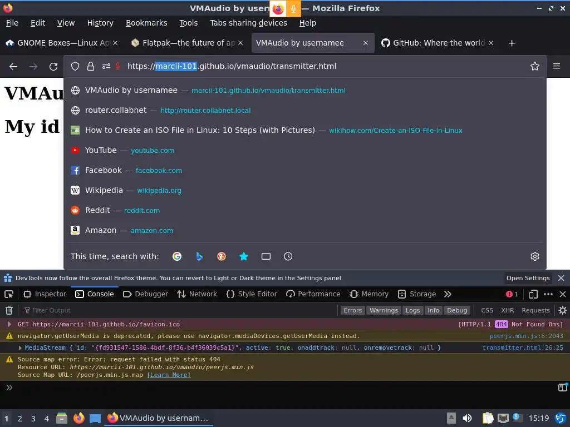Toggle Errors filter in console
570x427 pixels.
(x=352, y=310)
